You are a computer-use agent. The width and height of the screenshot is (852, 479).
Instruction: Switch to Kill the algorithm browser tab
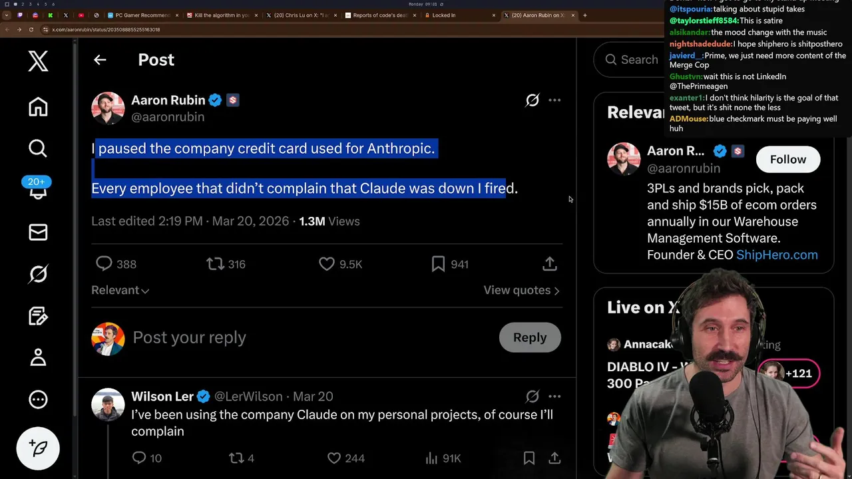[x=222, y=15]
